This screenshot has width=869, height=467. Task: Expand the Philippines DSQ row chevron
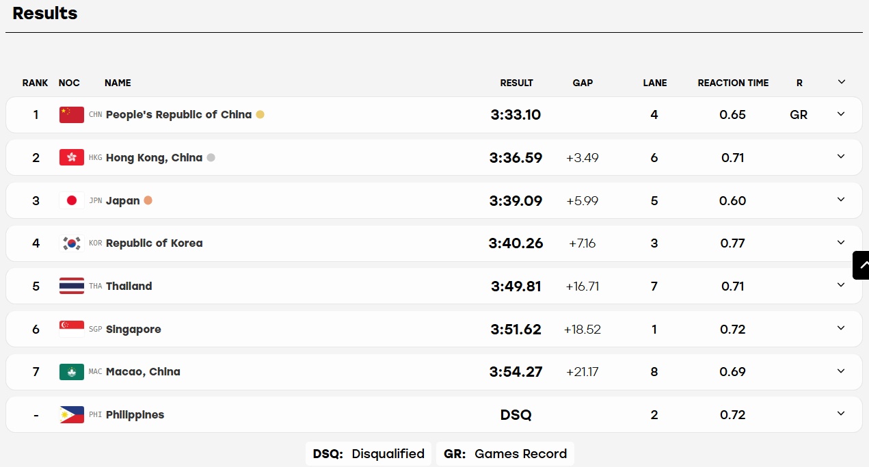[x=842, y=414]
